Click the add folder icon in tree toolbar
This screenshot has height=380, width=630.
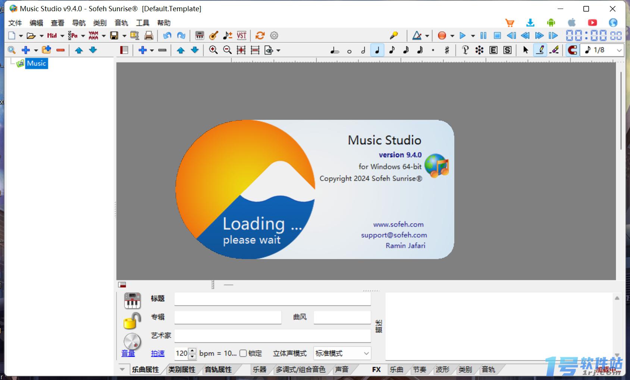46,50
